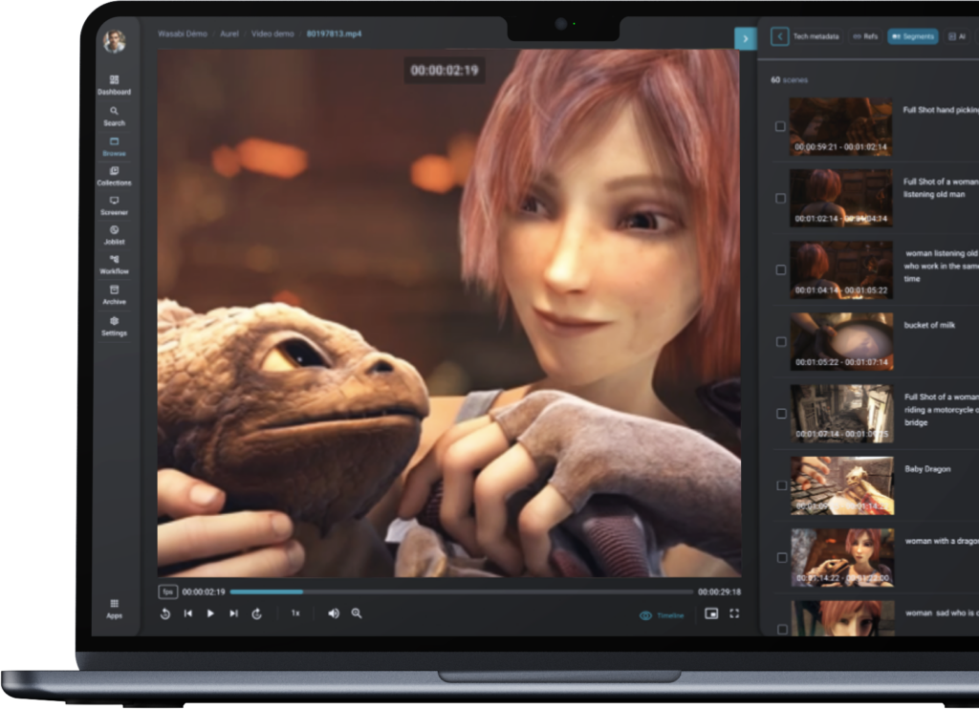Viewport: 979px width, 709px height.
Task: Click 'Baby Dragon' scene title
Action: [927, 469]
